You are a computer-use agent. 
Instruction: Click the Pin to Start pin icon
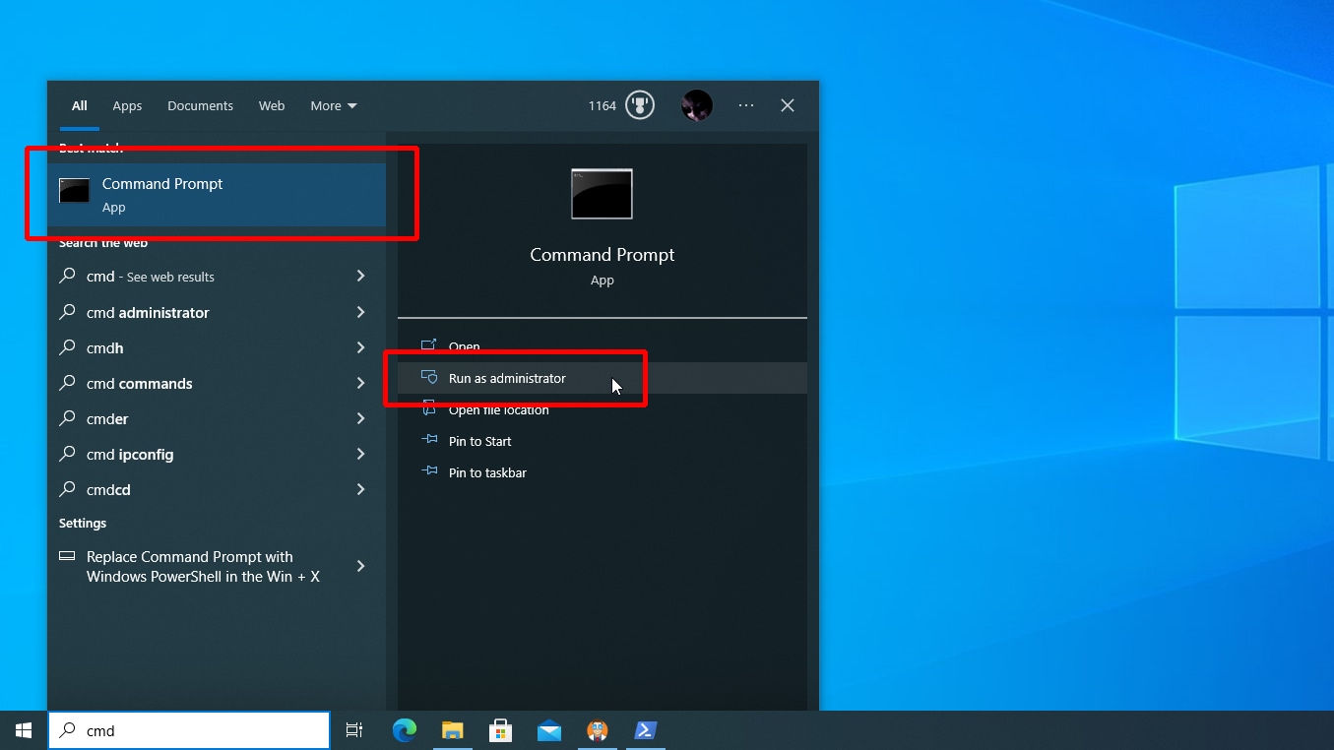[428, 440]
